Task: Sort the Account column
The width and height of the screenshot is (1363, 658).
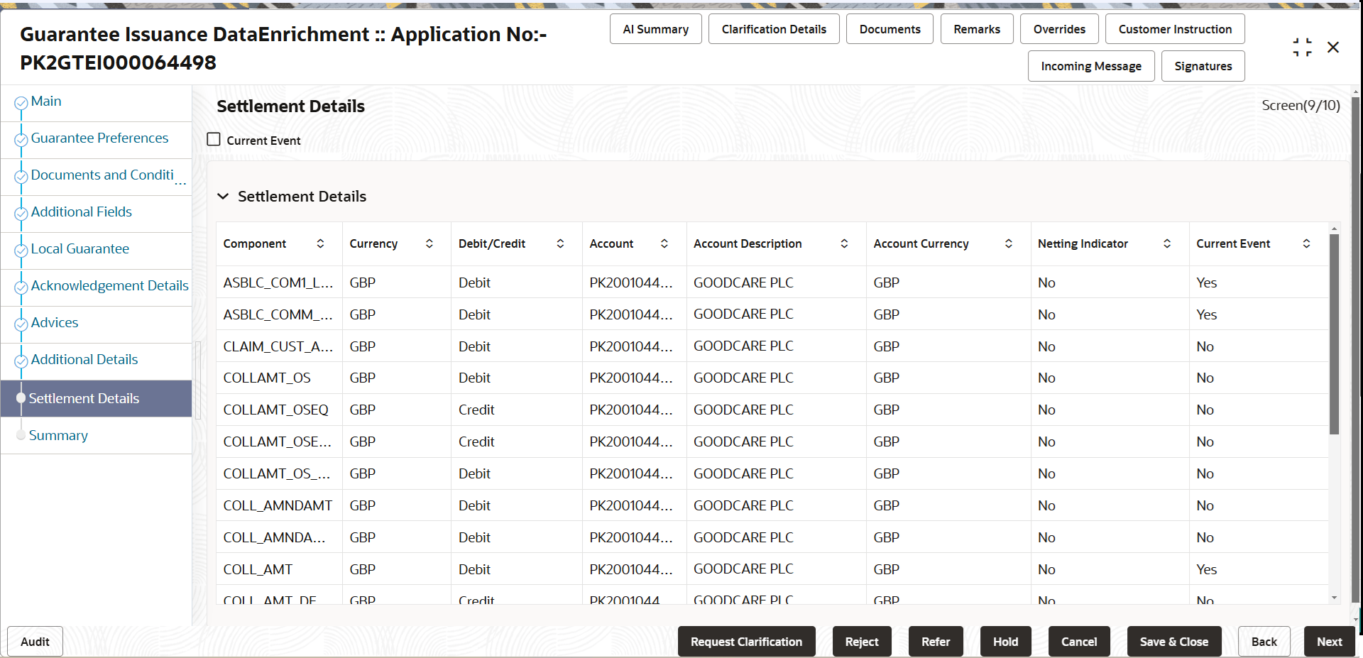Action: click(x=664, y=243)
